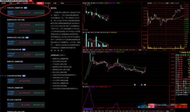
Task: Open the 300576 row with 卖出2481.76万
Action: pyautogui.click(x=26, y=105)
